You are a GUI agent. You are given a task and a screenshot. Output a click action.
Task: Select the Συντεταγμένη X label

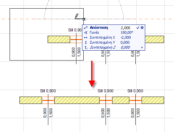pos(102,37)
